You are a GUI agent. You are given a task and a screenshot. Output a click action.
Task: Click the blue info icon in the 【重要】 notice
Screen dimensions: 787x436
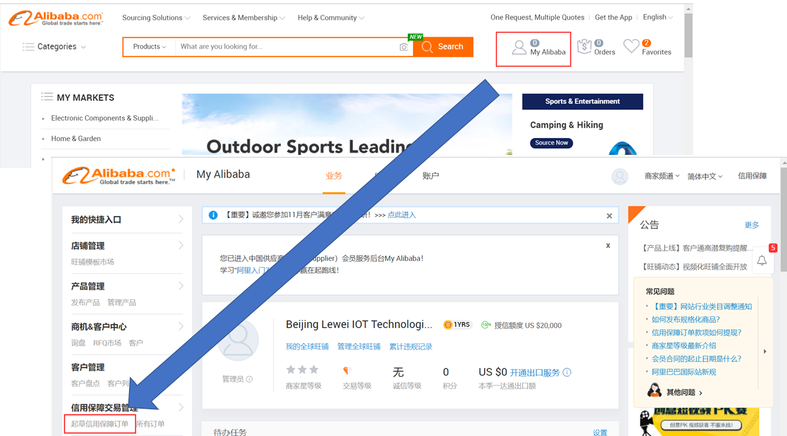[x=213, y=215]
